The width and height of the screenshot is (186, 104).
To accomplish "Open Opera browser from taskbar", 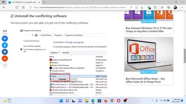I will [x=119, y=101].
